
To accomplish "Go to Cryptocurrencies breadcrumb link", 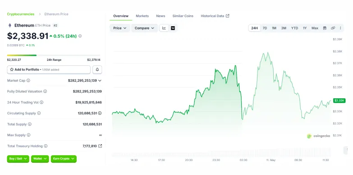I will pos(21,14).
